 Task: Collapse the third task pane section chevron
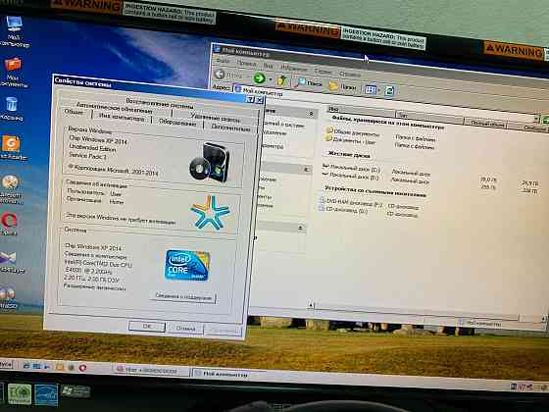tap(300, 228)
